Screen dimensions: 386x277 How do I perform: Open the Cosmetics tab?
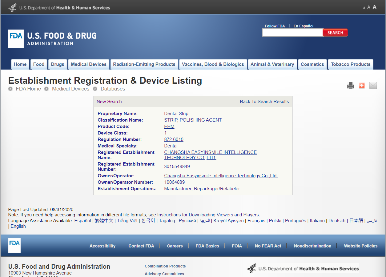pyautogui.click(x=312, y=64)
